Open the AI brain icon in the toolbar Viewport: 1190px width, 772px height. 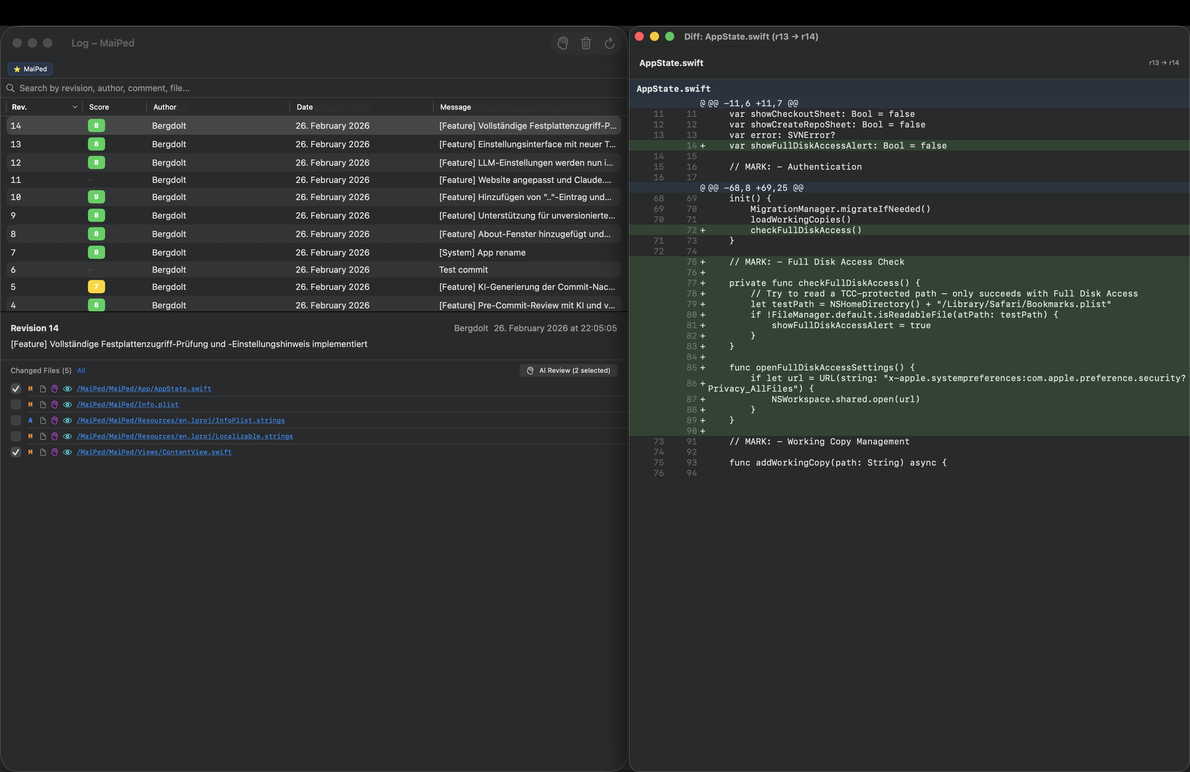click(x=562, y=43)
